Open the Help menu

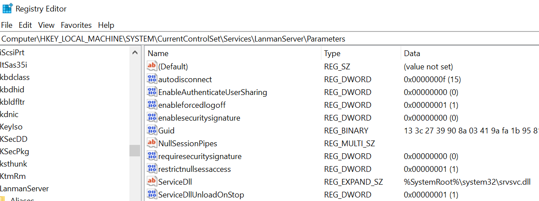106,25
